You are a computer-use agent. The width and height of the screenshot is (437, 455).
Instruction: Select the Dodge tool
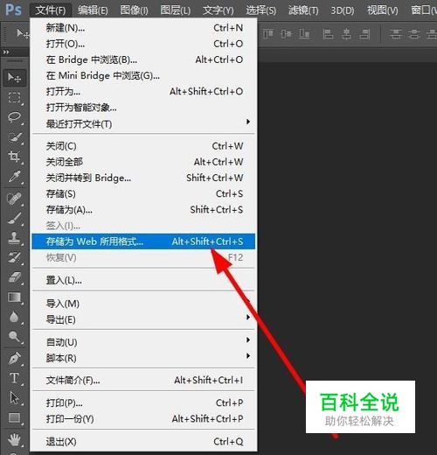tap(14, 336)
